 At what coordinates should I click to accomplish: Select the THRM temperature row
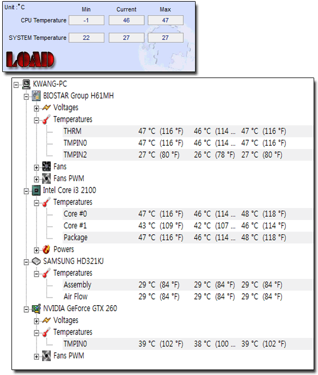point(188,131)
